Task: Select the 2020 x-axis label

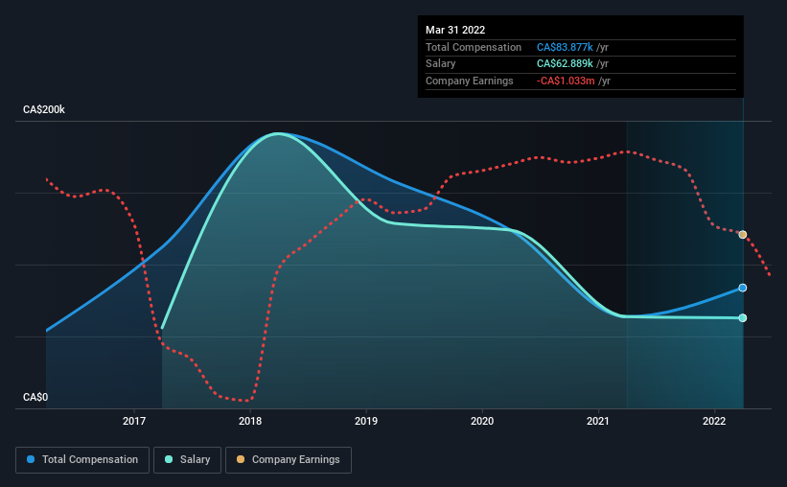Action: pyautogui.click(x=482, y=421)
